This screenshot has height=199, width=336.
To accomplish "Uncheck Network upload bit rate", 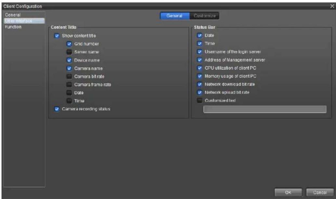I will click(x=200, y=92).
